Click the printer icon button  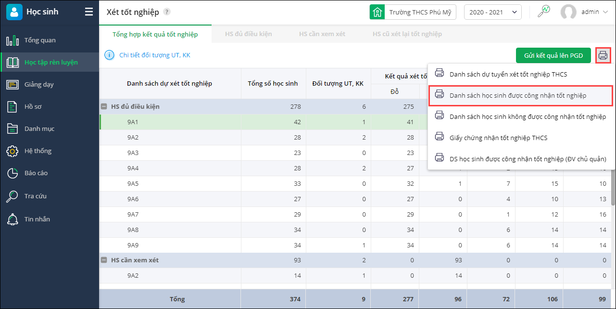point(603,55)
